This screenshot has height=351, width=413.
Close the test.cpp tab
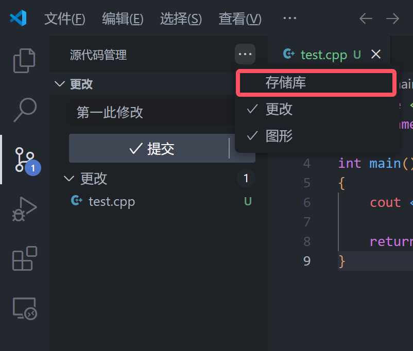[376, 55]
